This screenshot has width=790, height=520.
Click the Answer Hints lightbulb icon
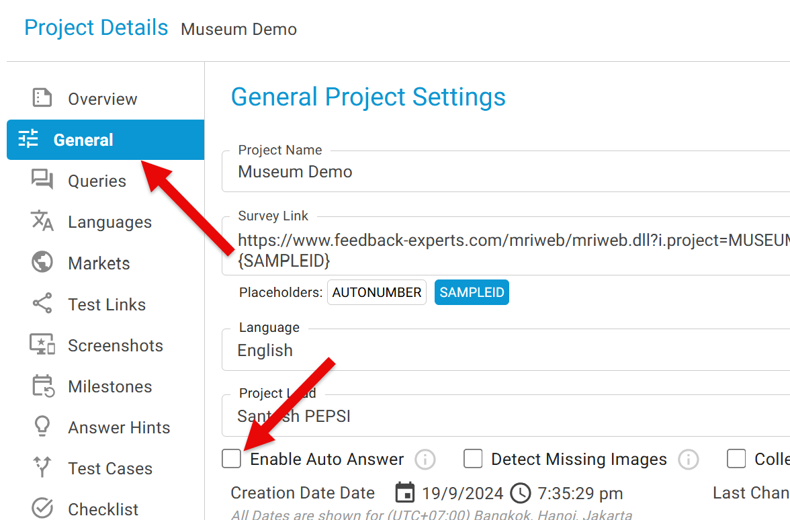tap(42, 427)
